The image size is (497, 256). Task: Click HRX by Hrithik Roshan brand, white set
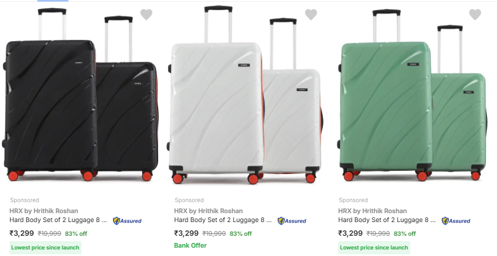[208, 211]
